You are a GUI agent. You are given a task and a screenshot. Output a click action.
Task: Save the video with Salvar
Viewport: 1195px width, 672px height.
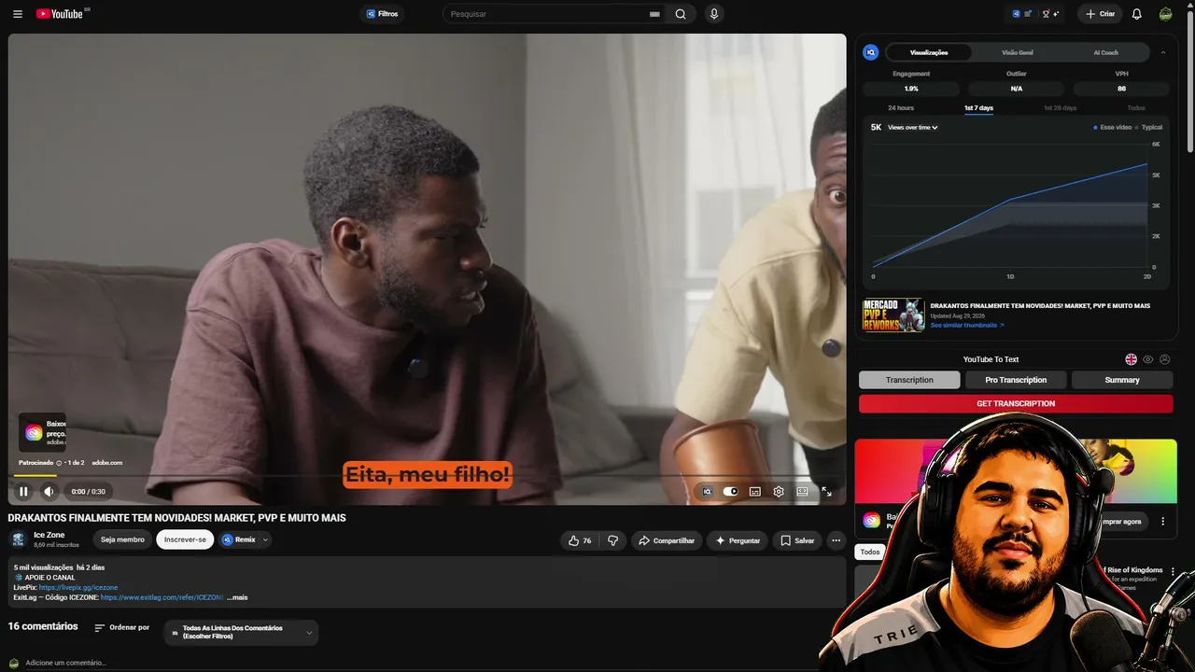[x=797, y=540]
